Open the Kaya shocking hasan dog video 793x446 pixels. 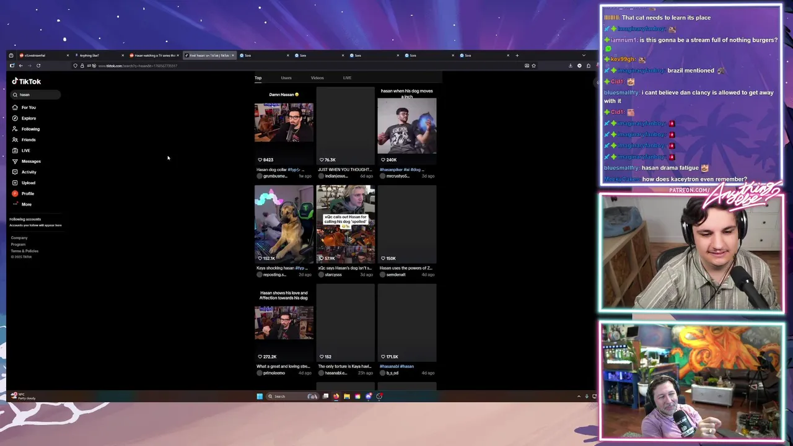284,224
